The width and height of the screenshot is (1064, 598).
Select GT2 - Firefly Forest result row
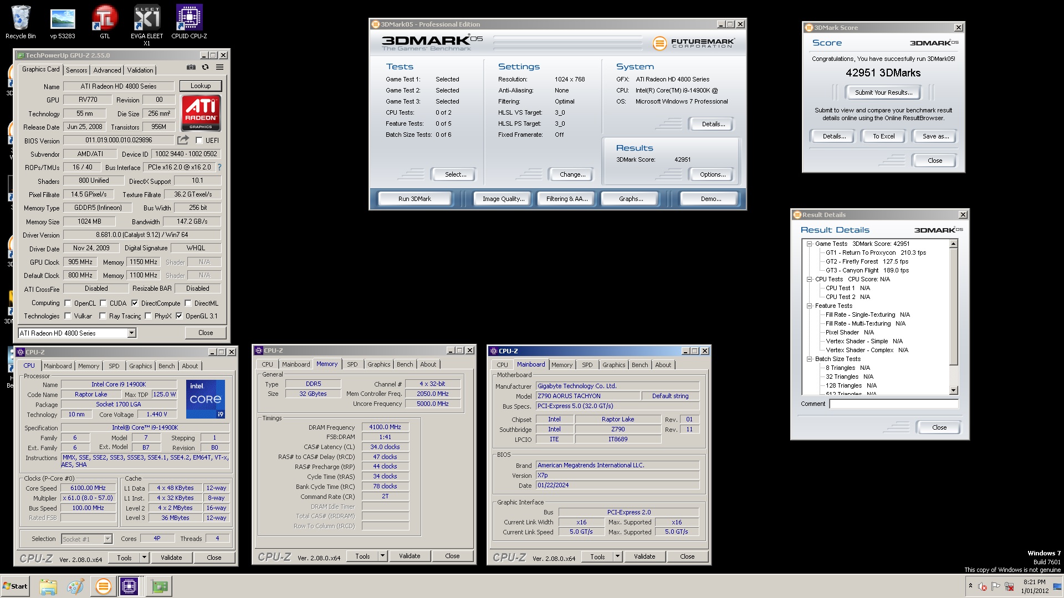tap(867, 261)
